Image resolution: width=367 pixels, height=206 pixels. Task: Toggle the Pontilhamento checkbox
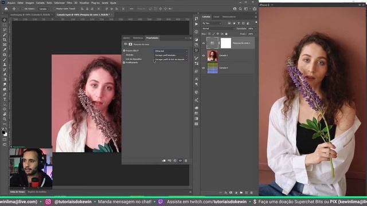(124, 62)
